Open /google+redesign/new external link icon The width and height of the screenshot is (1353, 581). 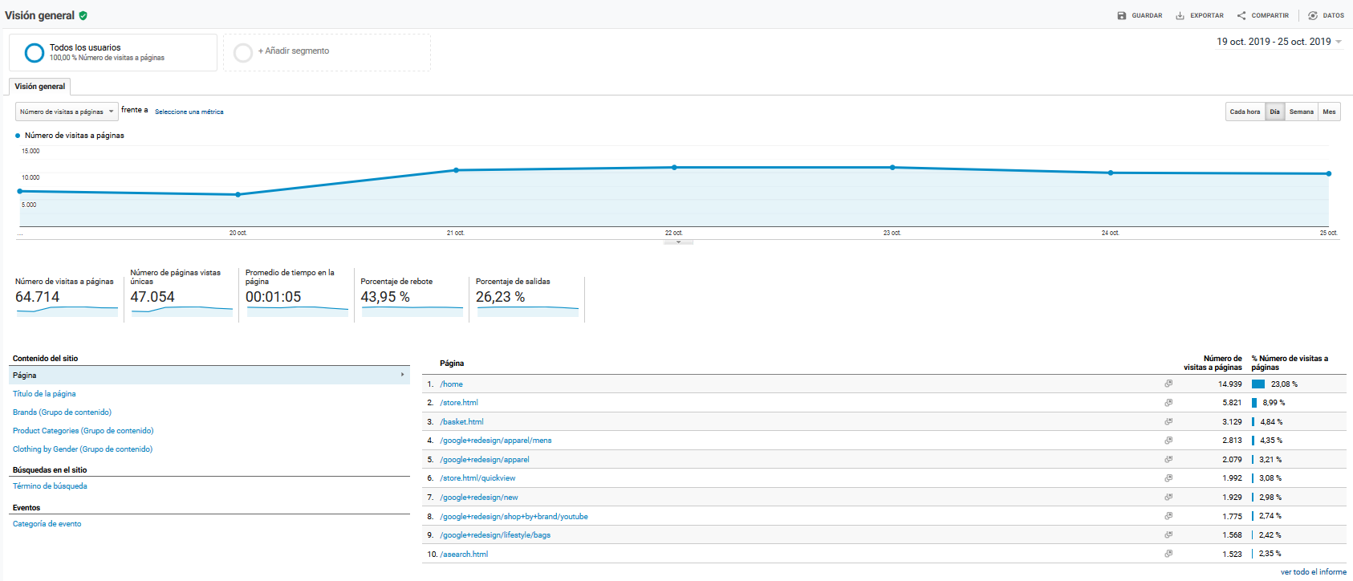coord(1168,498)
